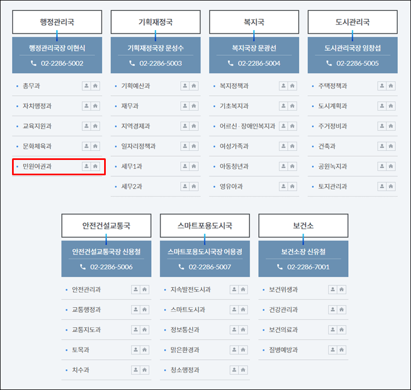Open staff list icon for 지역경제과
This screenshot has height=390, width=411.
(x=185, y=126)
